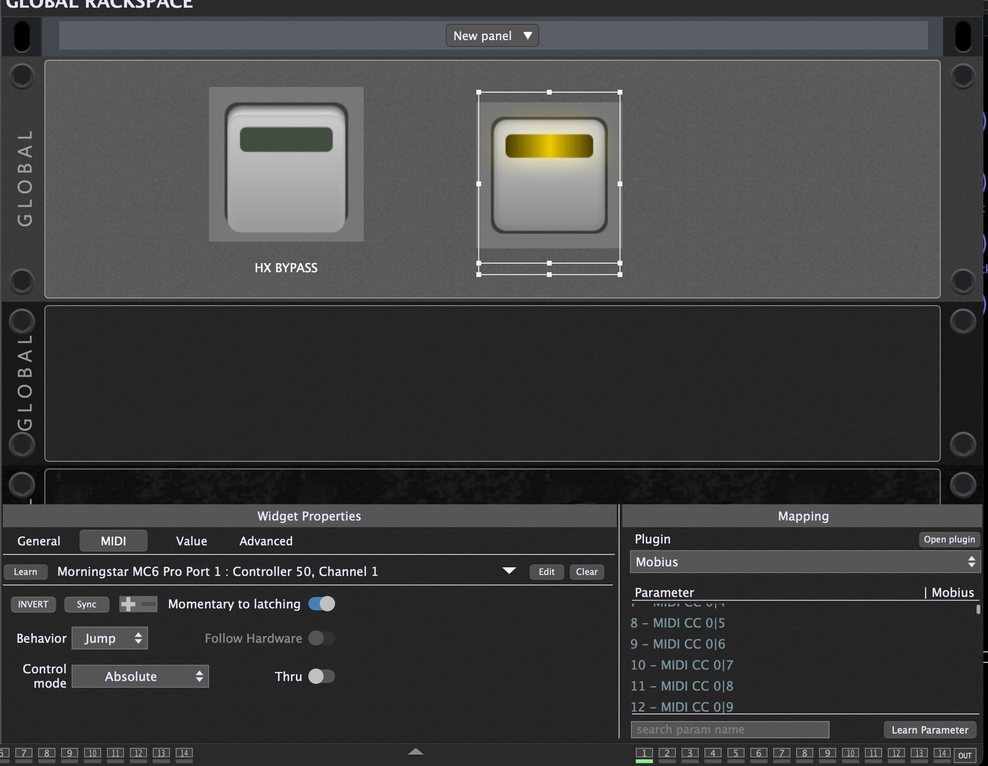Open the Mobius plugin selector

point(805,562)
